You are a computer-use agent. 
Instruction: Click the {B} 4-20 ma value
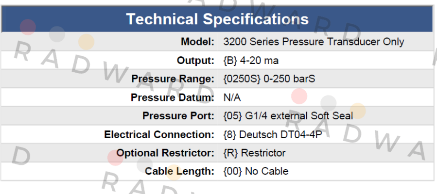[x=251, y=61]
